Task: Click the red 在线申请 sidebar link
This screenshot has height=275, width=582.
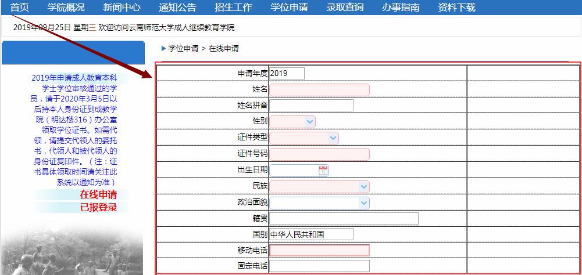Action: click(x=98, y=194)
